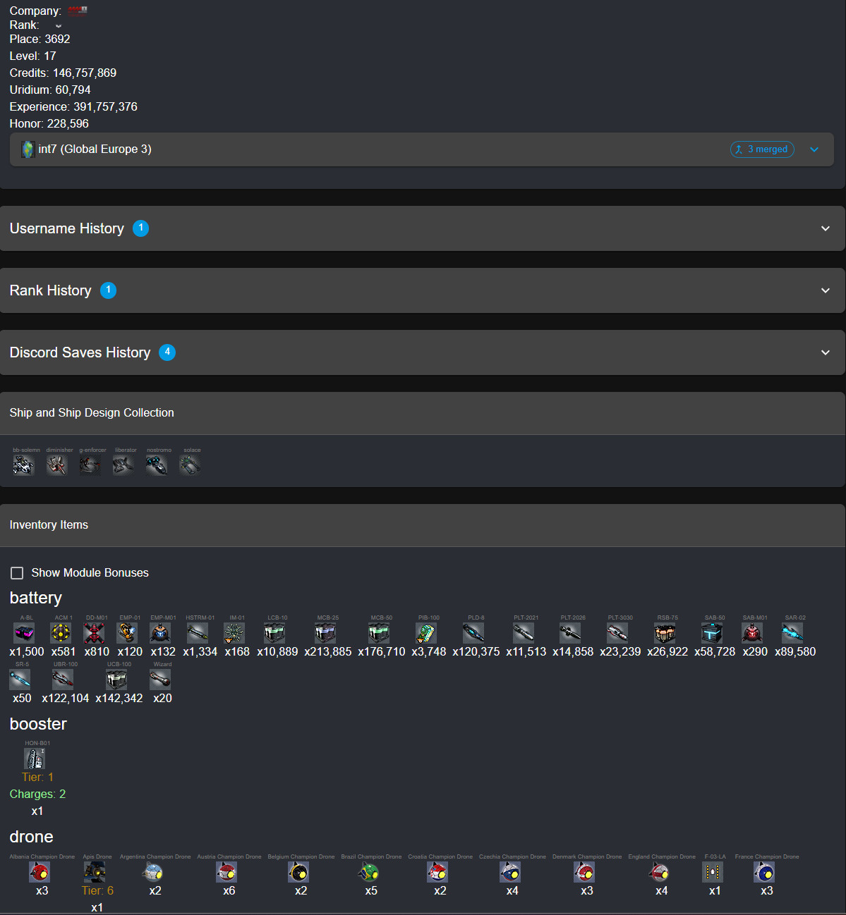Click the ACM 1 mine icon
Viewport: 846px width, 915px height.
[61, 633]
